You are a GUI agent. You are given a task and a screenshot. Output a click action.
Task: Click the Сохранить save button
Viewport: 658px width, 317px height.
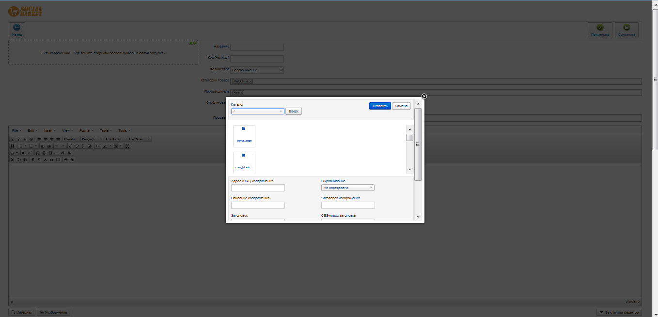point(627,30)
